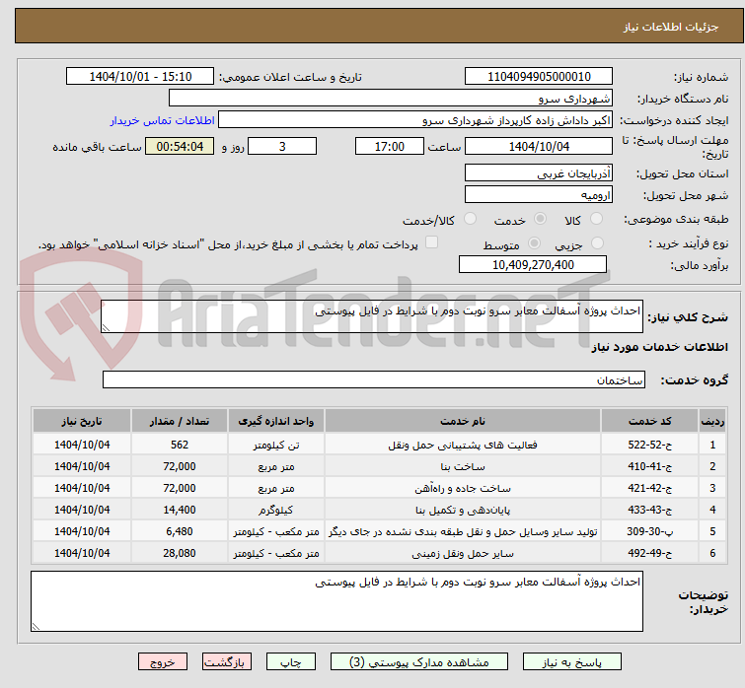Click the city field ارومیه

coord(539,194)
